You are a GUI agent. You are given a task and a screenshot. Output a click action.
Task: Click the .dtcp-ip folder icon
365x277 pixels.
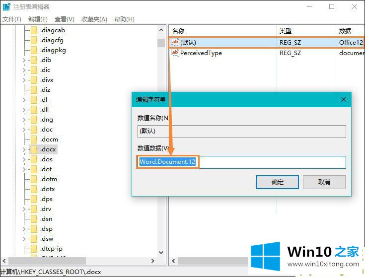pyautogui.click(x=34, y=249)
